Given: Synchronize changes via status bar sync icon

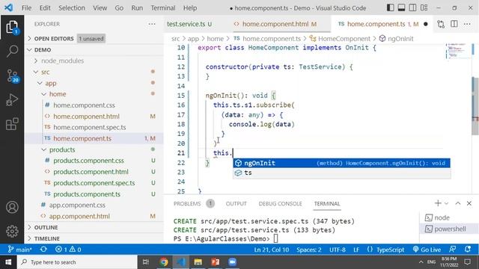Looking at the screenshot, I should click(x=43, y=249).
